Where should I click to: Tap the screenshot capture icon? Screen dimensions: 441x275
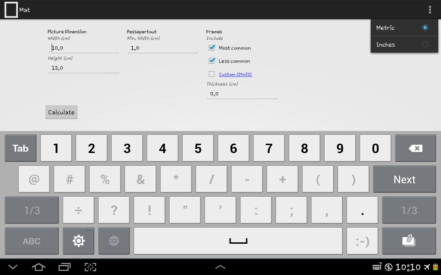[90, 267]
